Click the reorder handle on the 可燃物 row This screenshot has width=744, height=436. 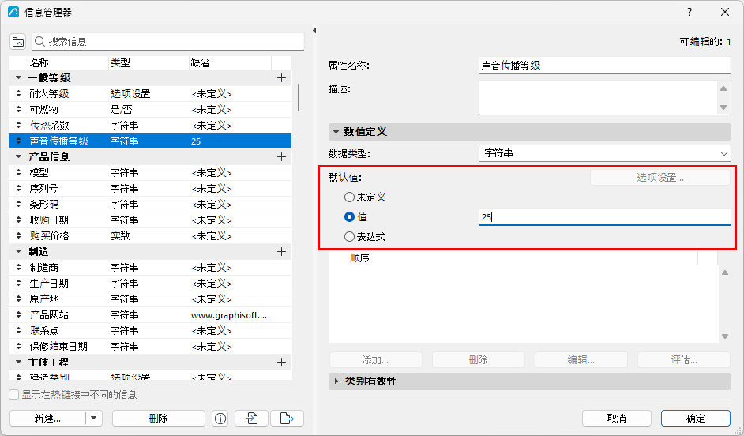coord(18,109)
